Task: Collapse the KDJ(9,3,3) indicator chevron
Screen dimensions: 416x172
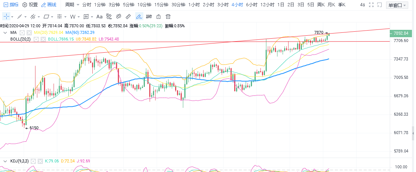Action: [5, 161]
